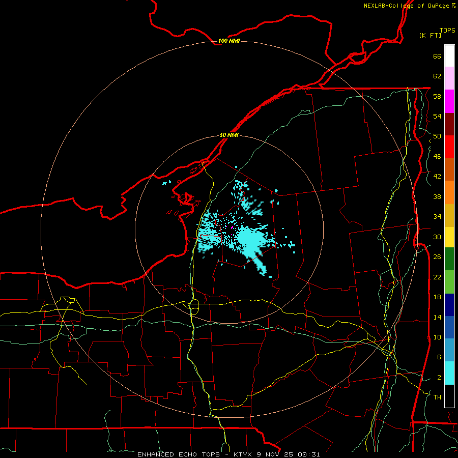The width and height of the screenshot is (458, 458).
Task: Click the "TOPS" legend title
Action: (x=447, y=31)
